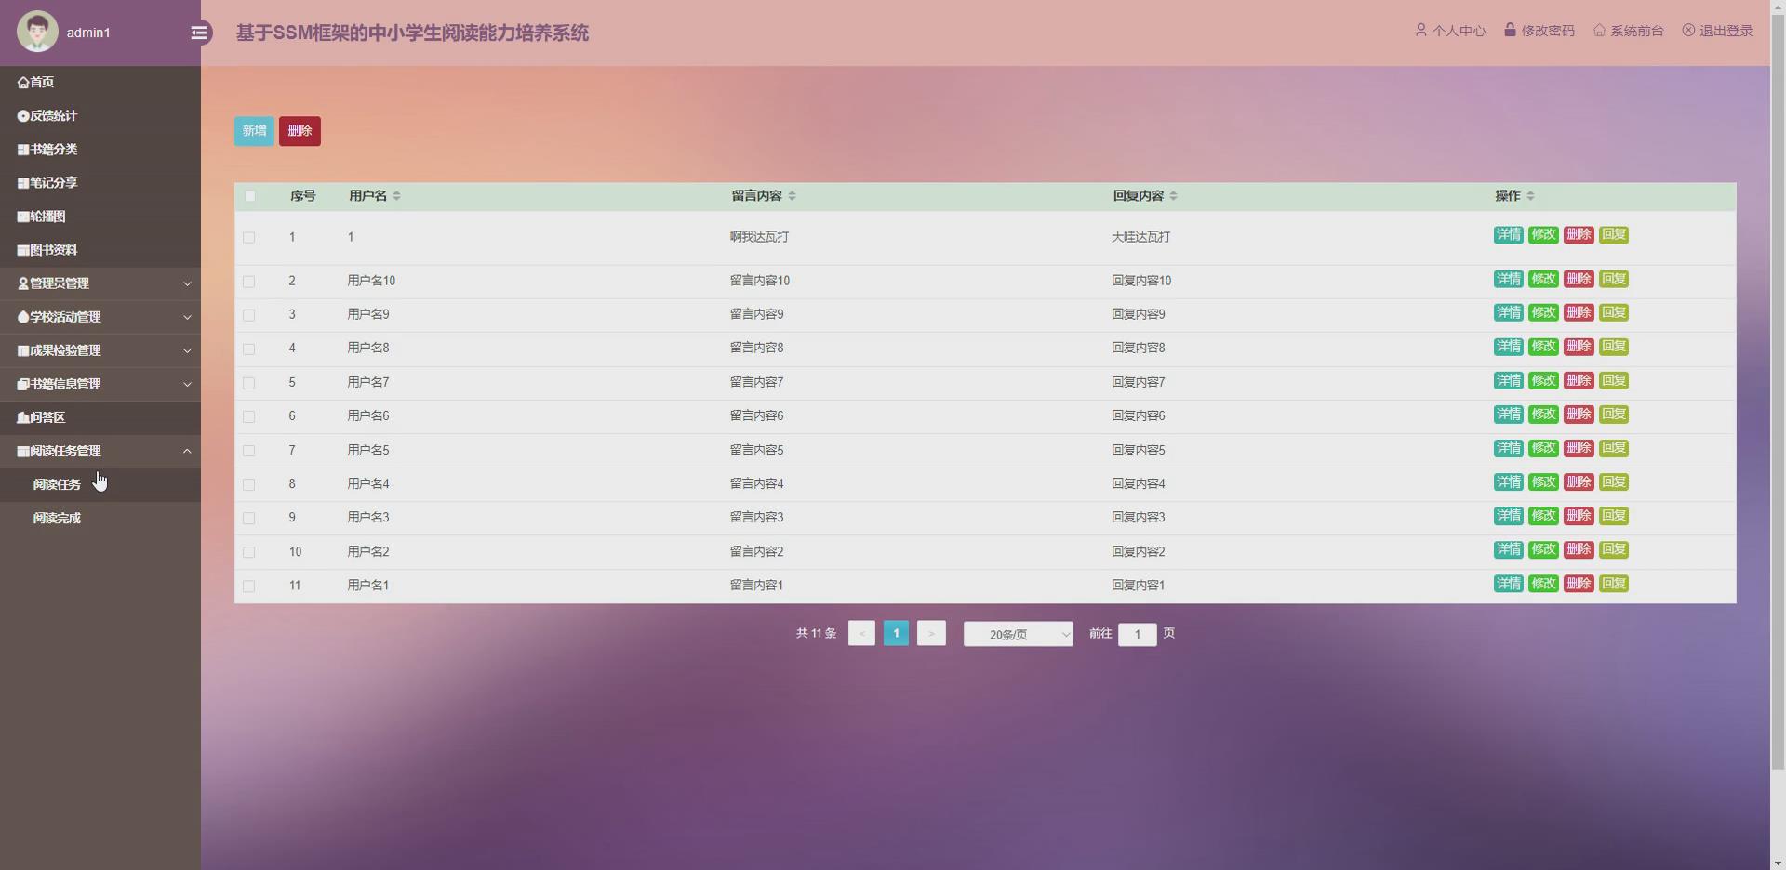Check the checkbox for row 用户名6
1786x870 pixels.
[248, 416]
